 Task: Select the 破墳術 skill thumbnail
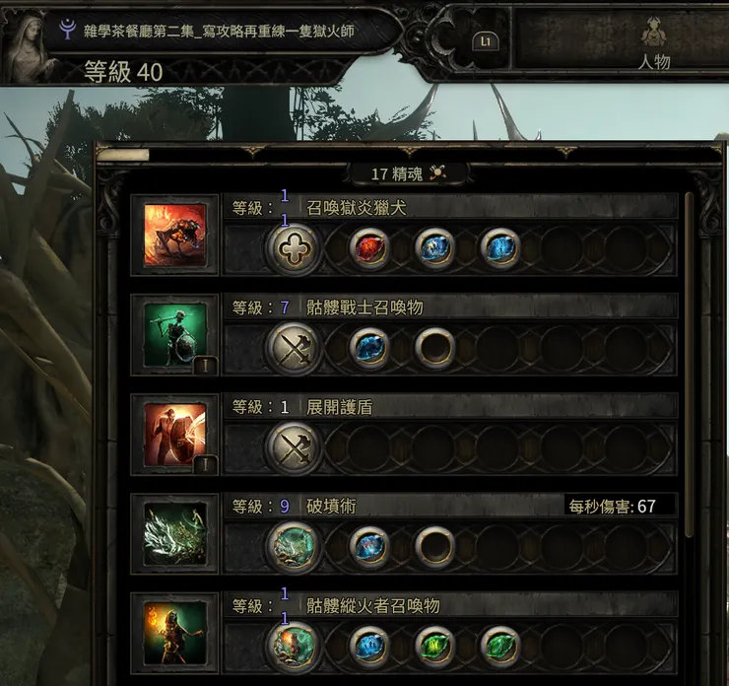click(x=174, y=533)
